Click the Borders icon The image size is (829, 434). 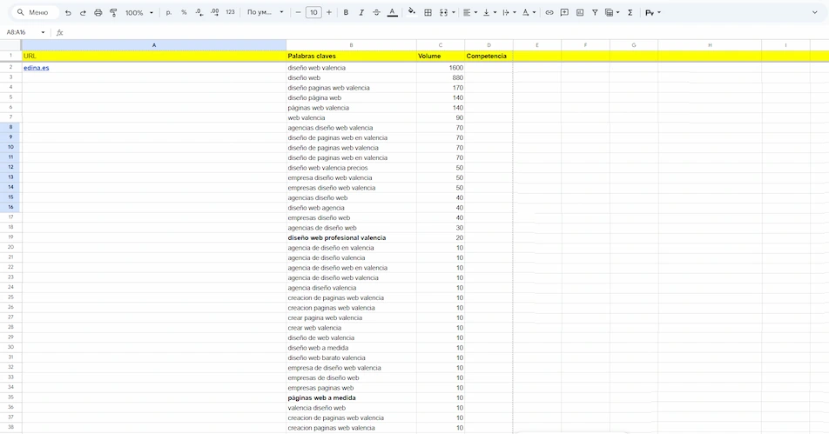click(428, 13)
